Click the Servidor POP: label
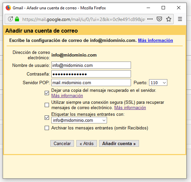191x182 pixels. point(36,83)
